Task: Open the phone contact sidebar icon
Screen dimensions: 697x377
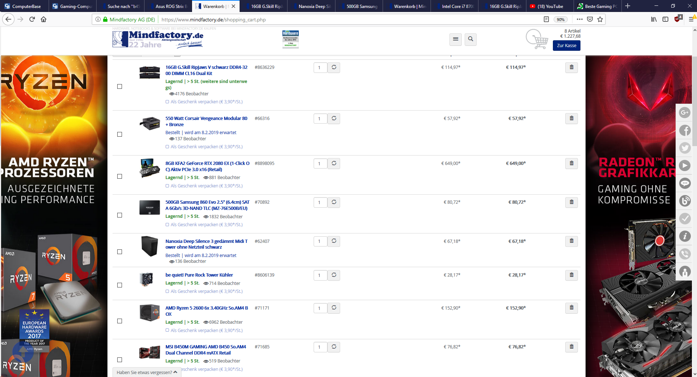Action: point(685,254)
